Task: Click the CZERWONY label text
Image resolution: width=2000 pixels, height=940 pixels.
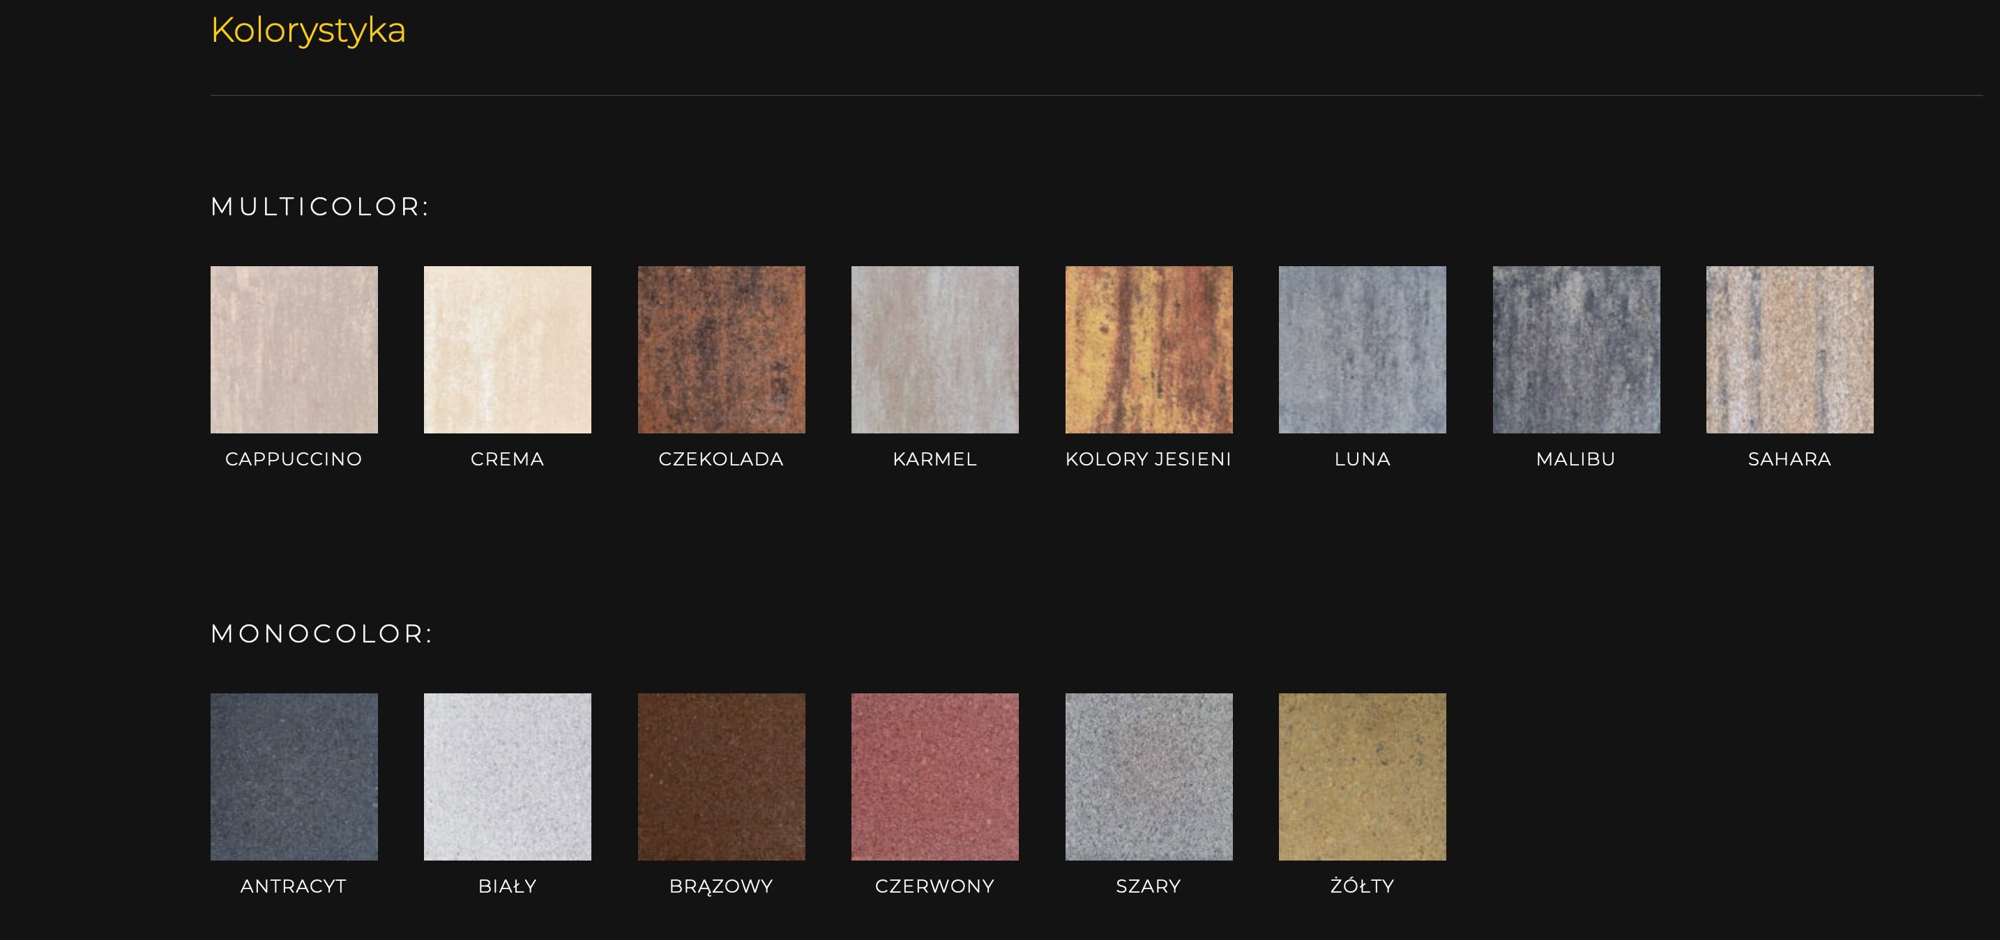Action: (934, 886)
